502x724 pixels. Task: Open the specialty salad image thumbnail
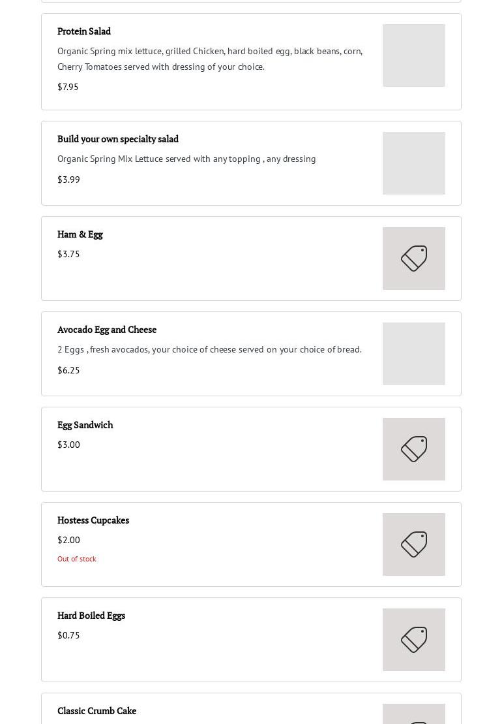414,163
